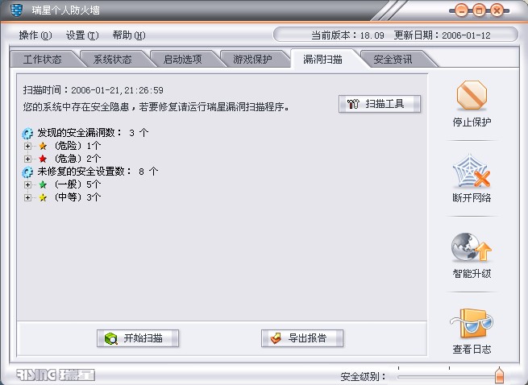Expand the (一般) 5个 tree node
The width and height of the screenshot is (528, 385).
[x=27, y=184]
